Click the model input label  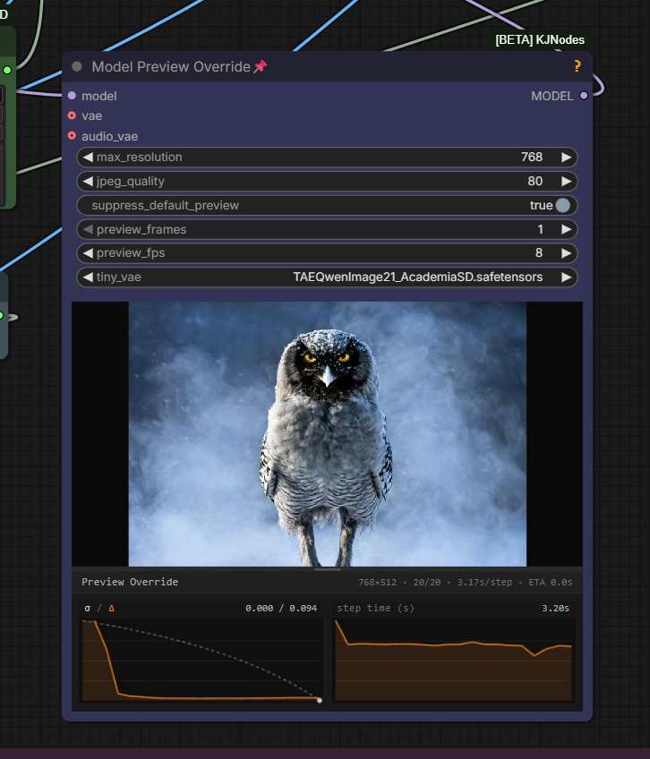(98, 96)
